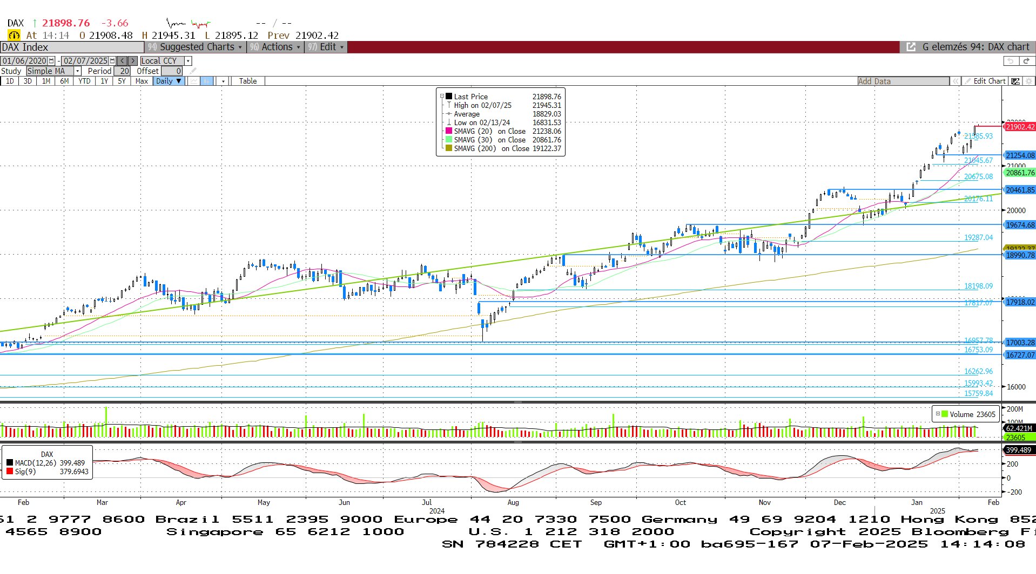
Task: Click the 21254.08 level axis label
Action: pyautogui.click(x=1020, y=155)
